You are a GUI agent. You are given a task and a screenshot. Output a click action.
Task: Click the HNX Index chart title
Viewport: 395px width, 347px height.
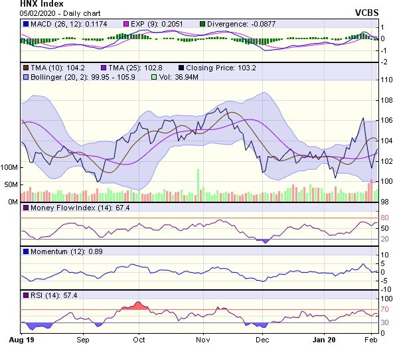42,3
